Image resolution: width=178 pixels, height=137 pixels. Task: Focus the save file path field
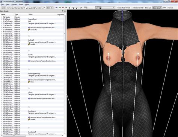click(36, 8)
